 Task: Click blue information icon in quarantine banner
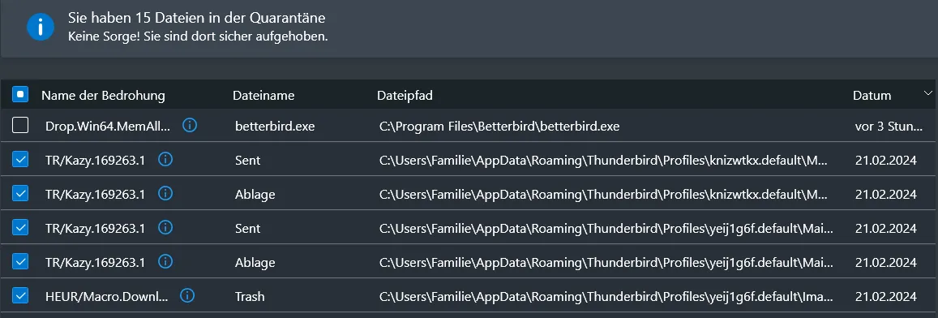41,27
